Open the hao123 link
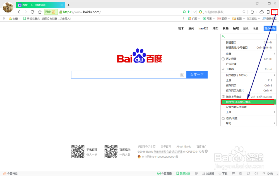 coord(203,28)
